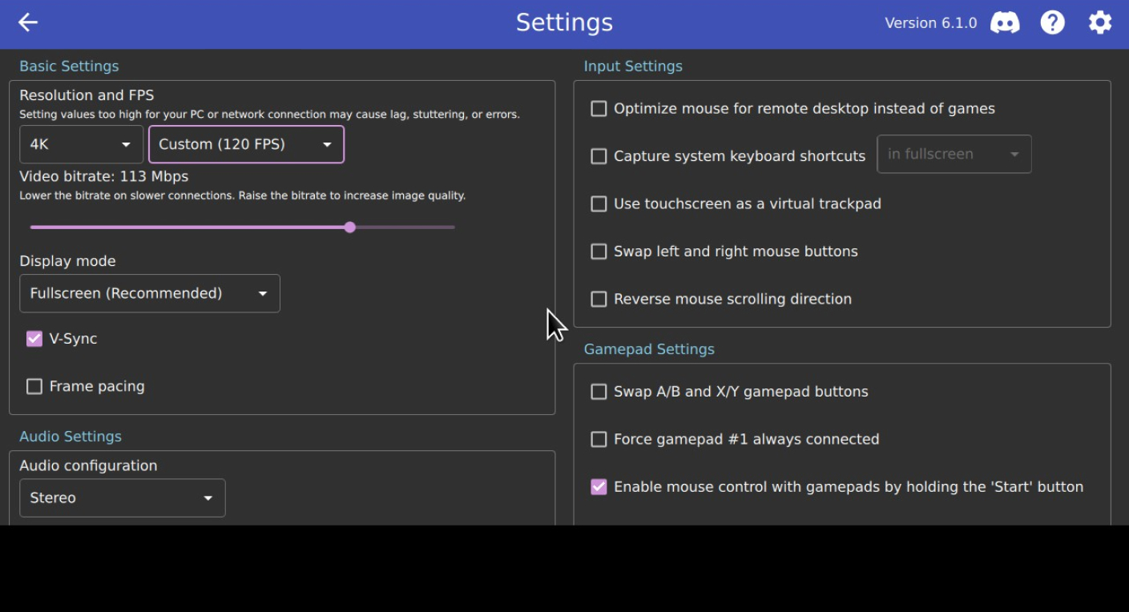Screen dimensions: 1129x612
Task: Click the help question mark icon
Action: pyautogui.click(x=1052, y=22)
